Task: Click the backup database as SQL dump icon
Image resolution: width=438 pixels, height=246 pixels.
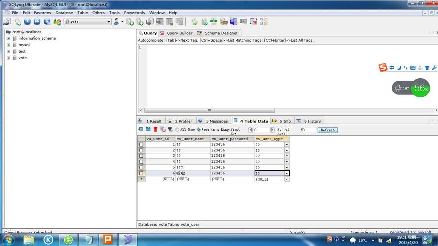Action: (139, 22)
